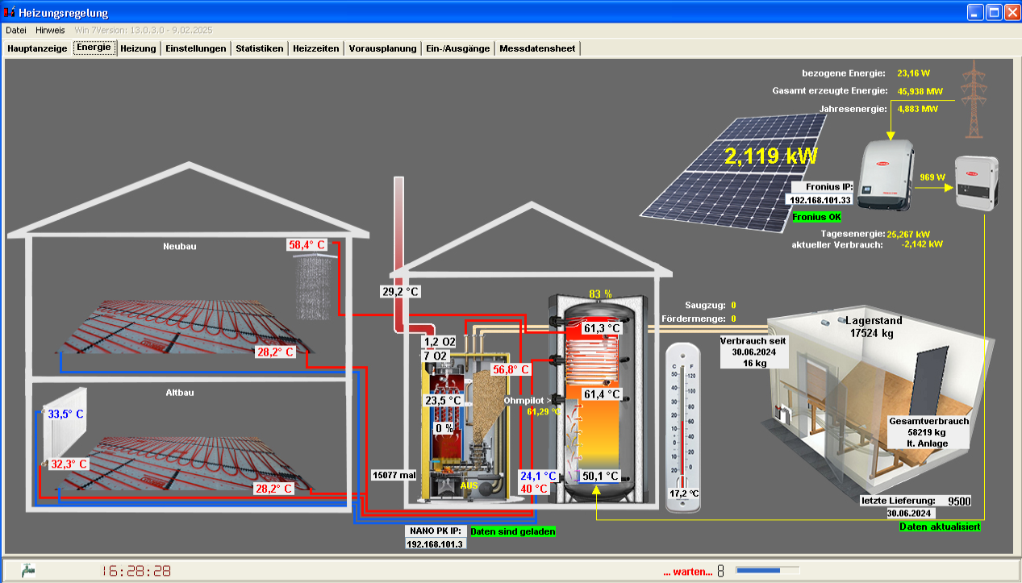
Task: Click the shower head in Neubau
Action: point(315,282)
